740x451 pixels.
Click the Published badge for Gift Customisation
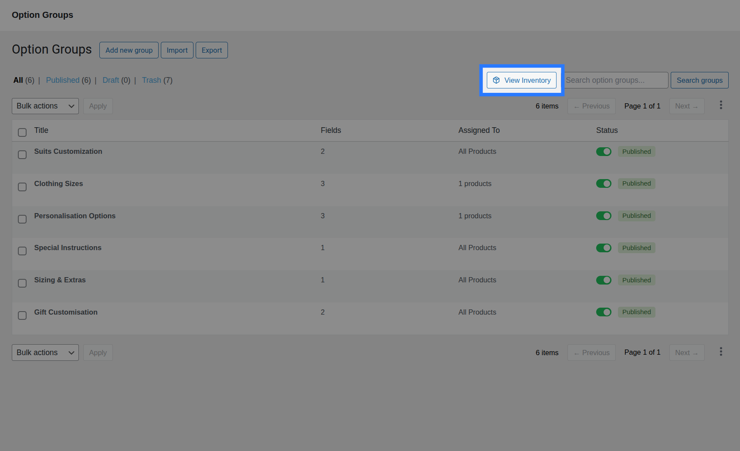[636, 312]
